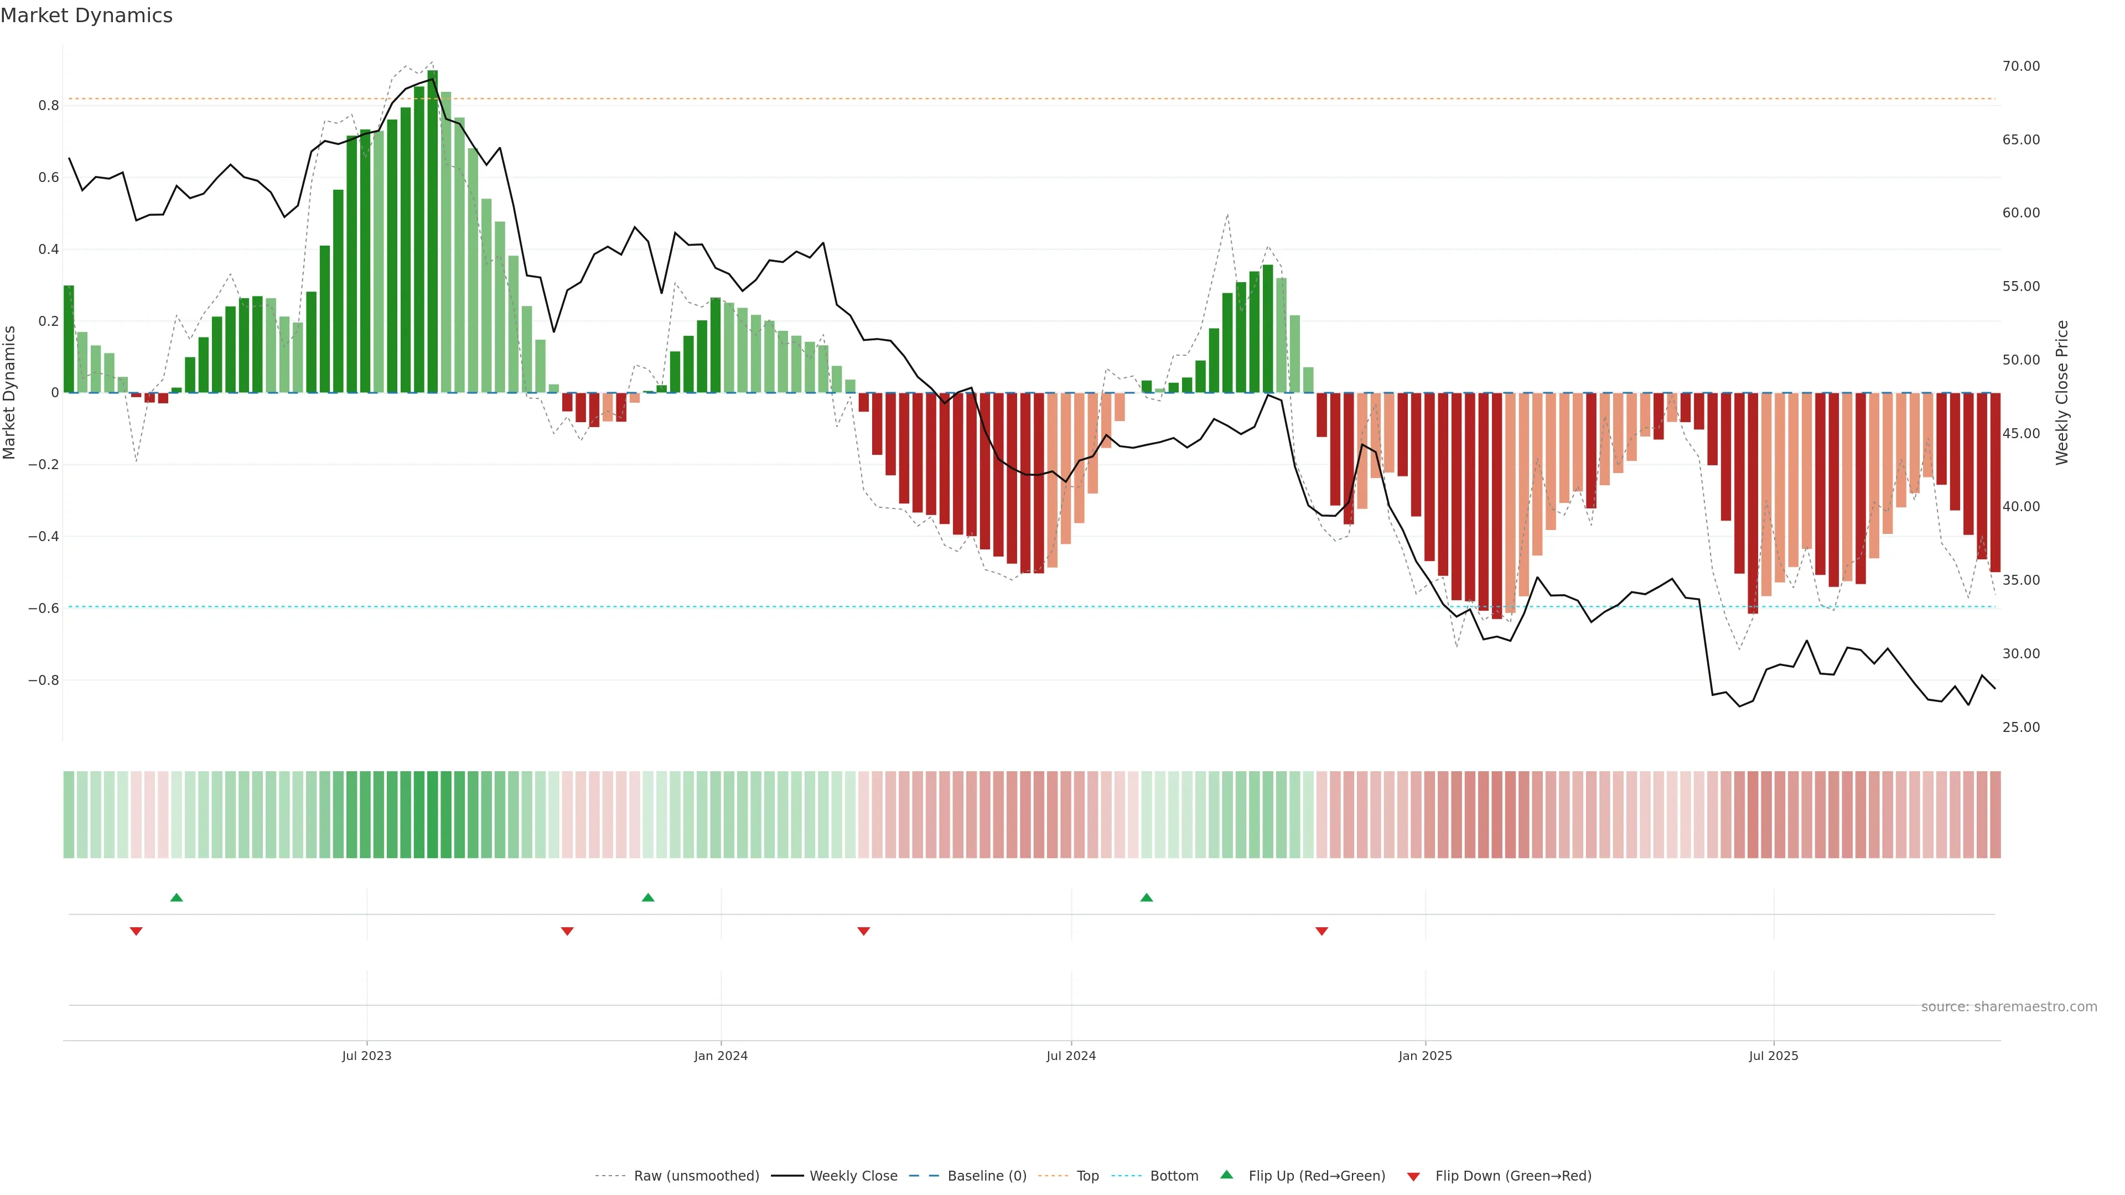Click the Flip Down marker near November 2024

pyautogui.click(x=1321, y=931)
